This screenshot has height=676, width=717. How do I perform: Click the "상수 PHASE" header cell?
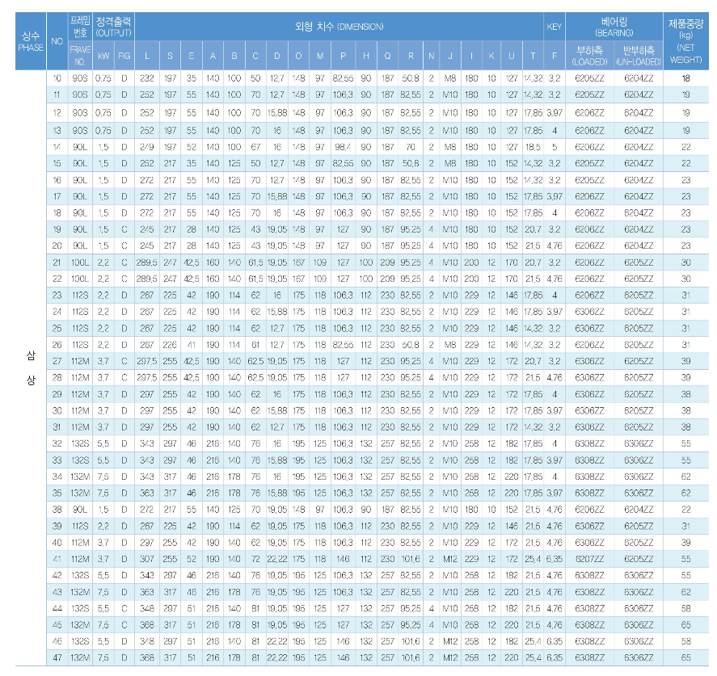pos(31,41)
